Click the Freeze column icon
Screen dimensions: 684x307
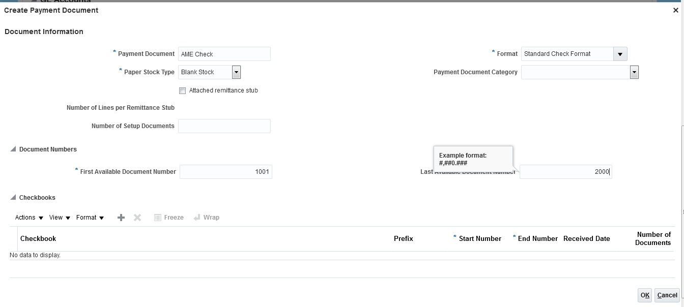pyautogui.click(x=158, y=218)
